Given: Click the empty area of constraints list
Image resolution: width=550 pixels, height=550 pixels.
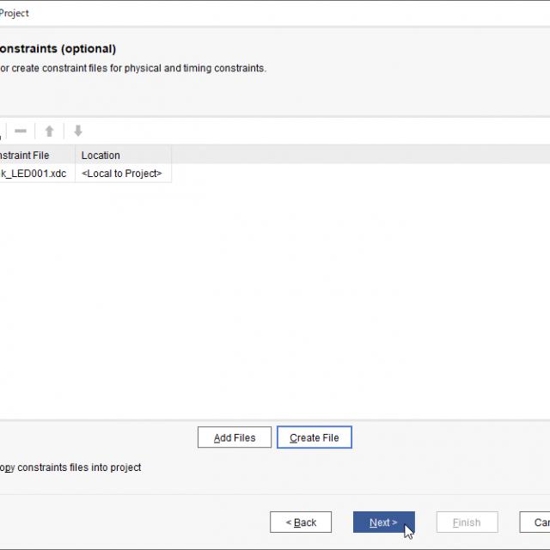Looking at the screenshot, I should [x=275, y=301].
